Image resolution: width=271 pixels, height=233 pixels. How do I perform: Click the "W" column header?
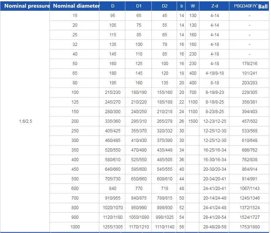pyautogui.click(x=193, y=6)
